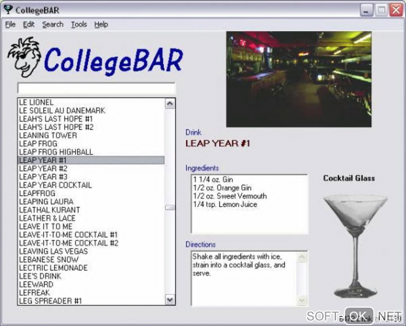This screenshot has height=326, width=406.
Task: Click the drink list scroll up arrow
Action: tap(170, 104)
